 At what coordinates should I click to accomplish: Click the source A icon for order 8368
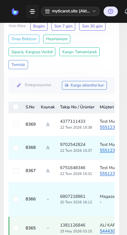pyautogui.click(x=48, y=148)
